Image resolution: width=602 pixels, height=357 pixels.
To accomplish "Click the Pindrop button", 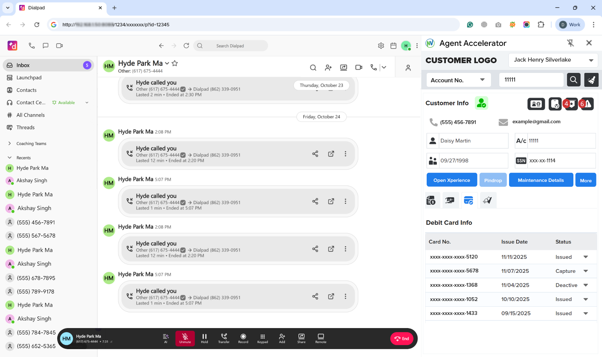I will point(493,180).
